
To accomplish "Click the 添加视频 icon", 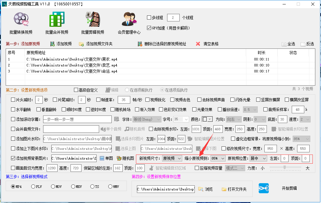I will coord(53,44).
